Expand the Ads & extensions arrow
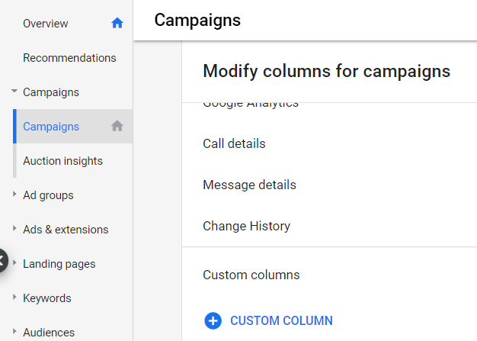 click(14, 228)
